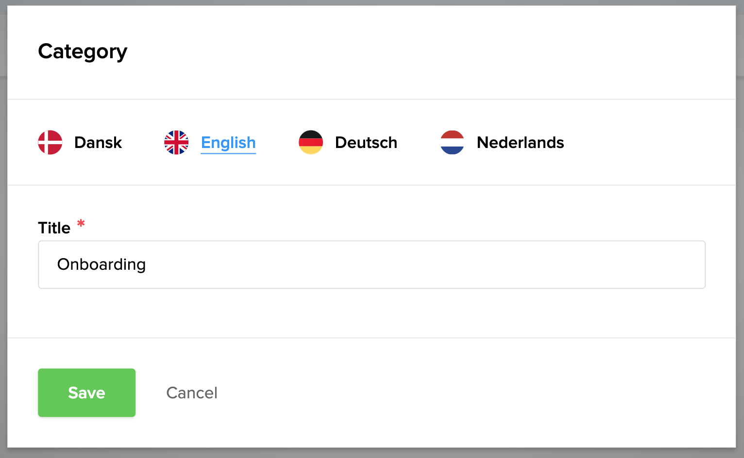Open the Deutsch translation tab
The width and height of the screenshot is (744, 458).
(x=366, y=142)
